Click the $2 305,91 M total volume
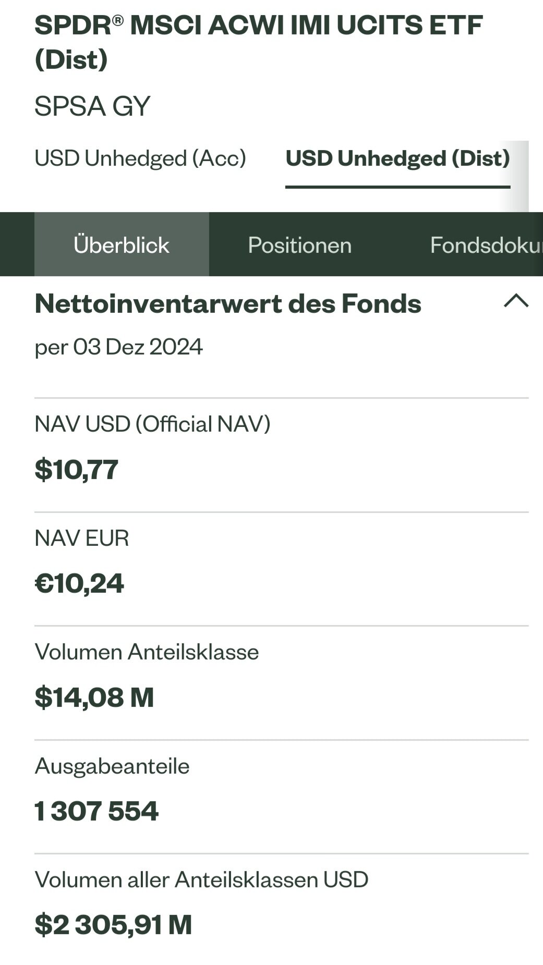The height and width of the screenshot is (965, 543). coord(113,925)
